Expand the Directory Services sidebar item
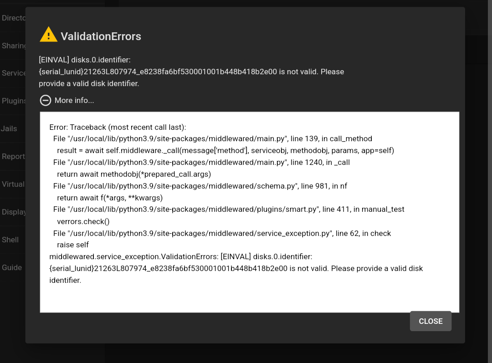 tap(13, 18)
